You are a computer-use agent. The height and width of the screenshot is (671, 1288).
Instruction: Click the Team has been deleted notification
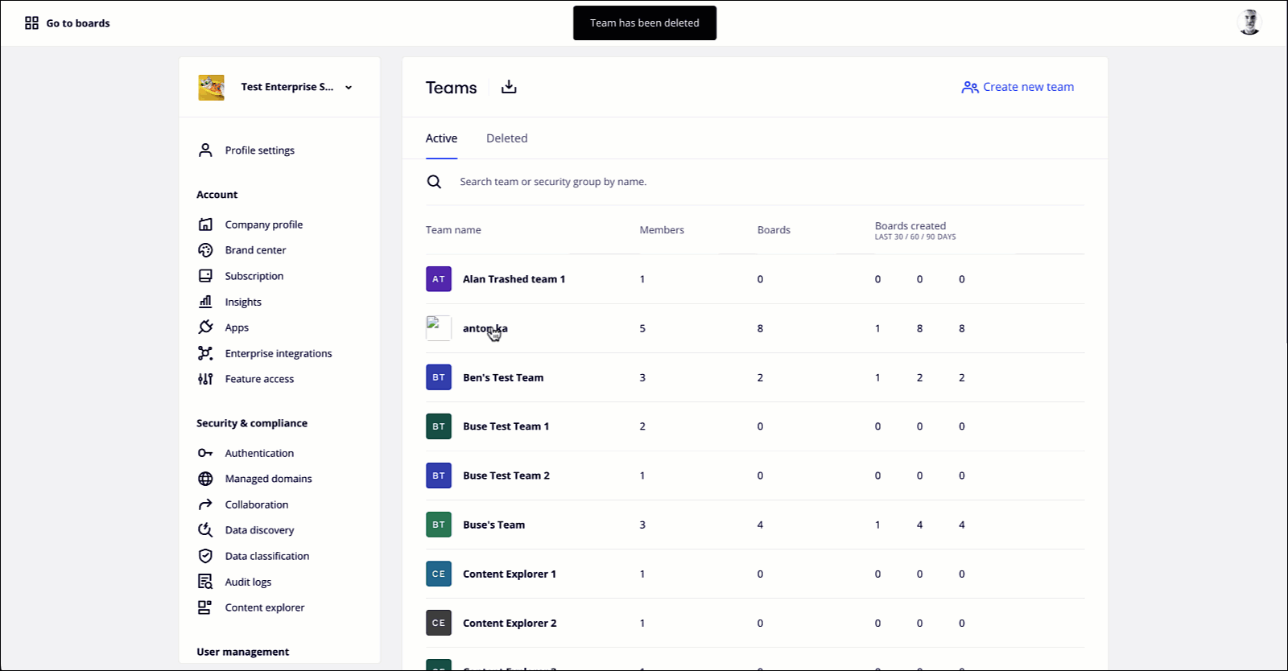(x=645, y=23)
